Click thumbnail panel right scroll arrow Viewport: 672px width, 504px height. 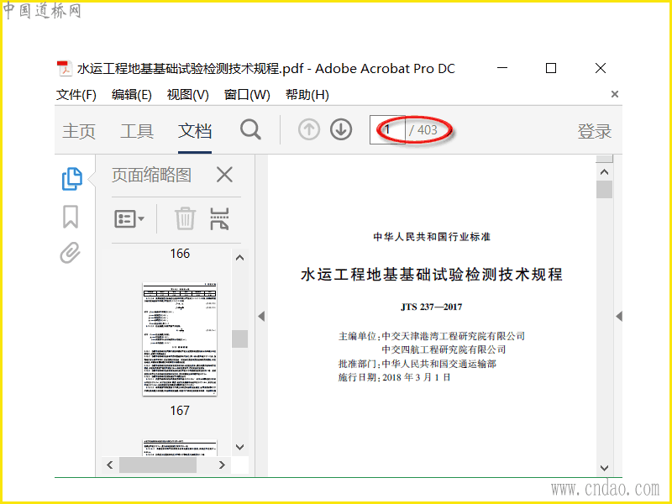pos(222,465)
